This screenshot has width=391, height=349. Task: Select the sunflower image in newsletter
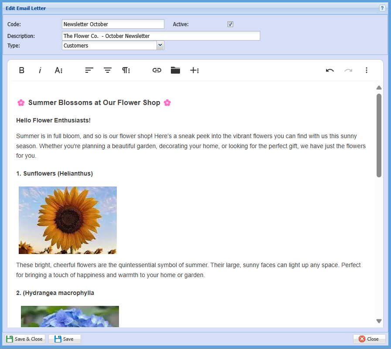click(68, 220)
